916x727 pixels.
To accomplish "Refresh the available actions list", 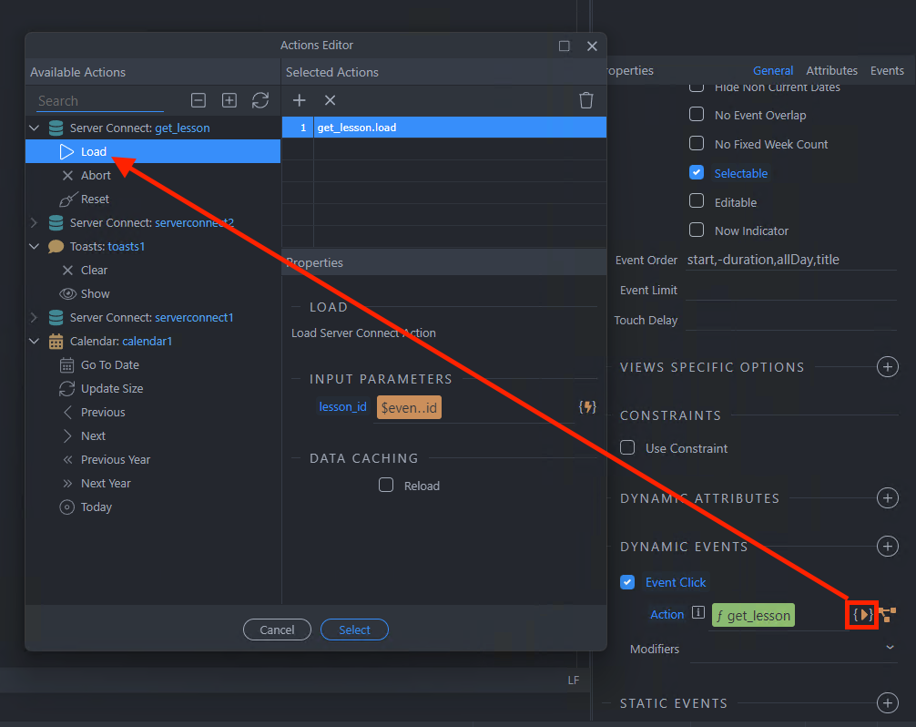I will click(x=260, y=100).
